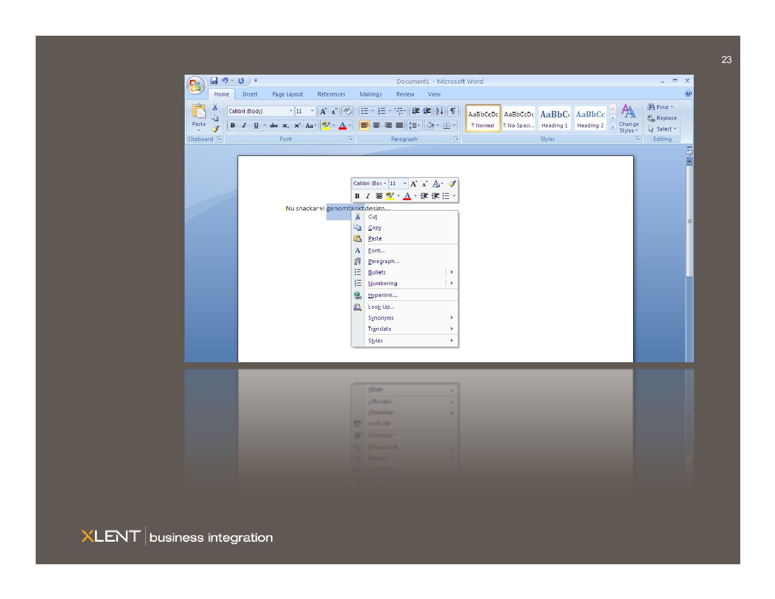Image resolution: width=775 pixels, height=599 pixels.
Task: Click Increase Indent on the mini toolbar
Action: pos(435,196)
